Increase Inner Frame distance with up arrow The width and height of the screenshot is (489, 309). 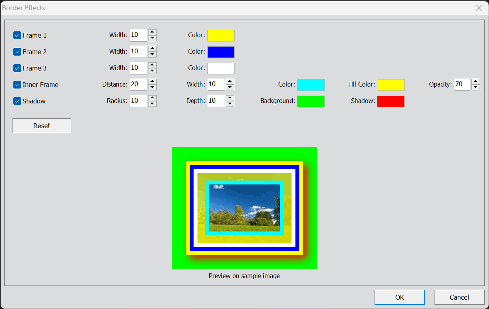152,81
